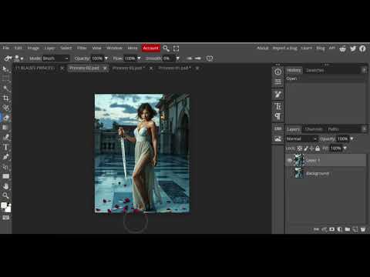370x277 pixels.
Task: Open the Report a bug link
Action: point(284,48)
